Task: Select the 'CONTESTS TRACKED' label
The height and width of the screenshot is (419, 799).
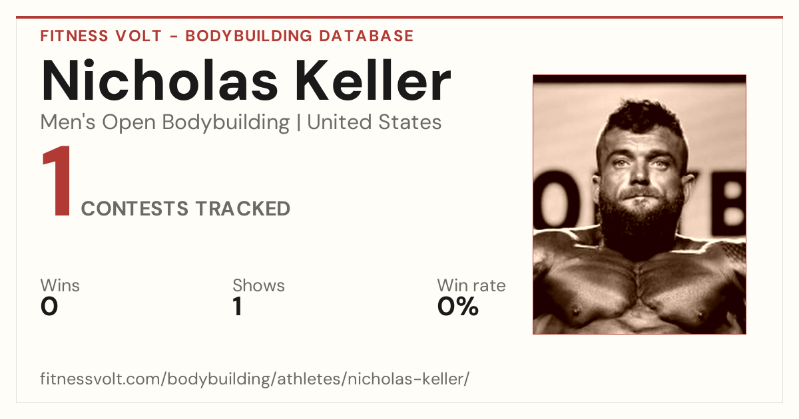Action: click(x=186, y=209)
